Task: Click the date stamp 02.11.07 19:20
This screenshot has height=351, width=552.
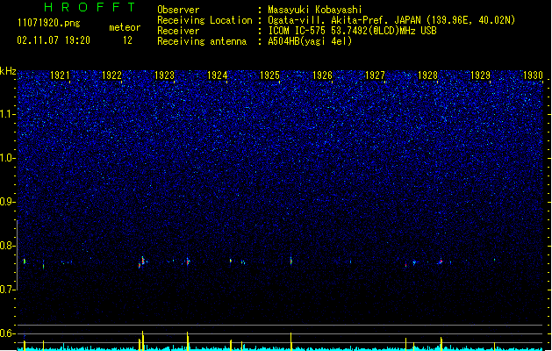Action: (54, 40)
